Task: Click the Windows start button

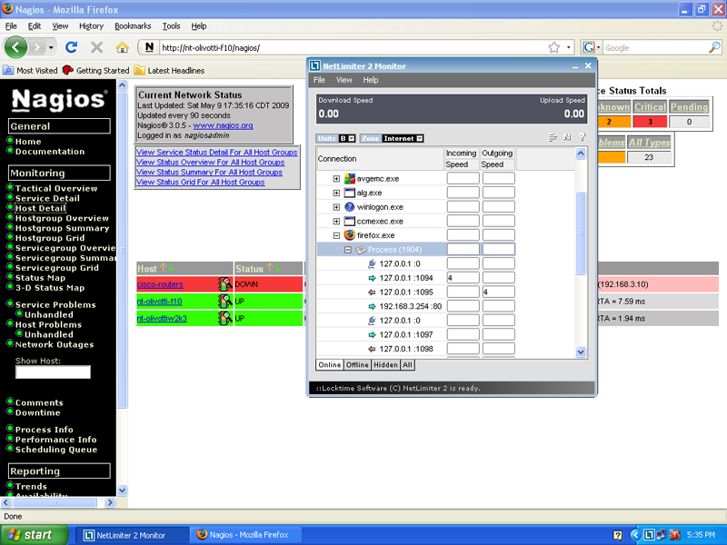Action: (34, 535)
